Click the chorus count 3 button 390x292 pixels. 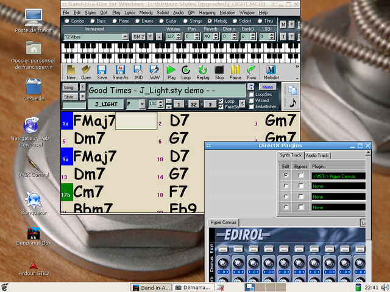(210, 105)
